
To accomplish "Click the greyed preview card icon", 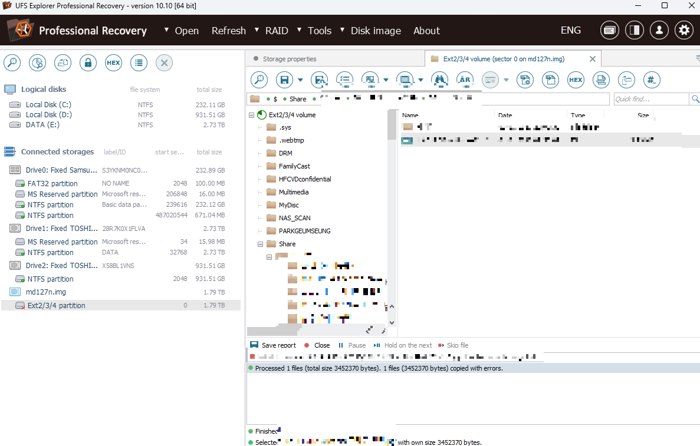I will (x=490, y=80).
